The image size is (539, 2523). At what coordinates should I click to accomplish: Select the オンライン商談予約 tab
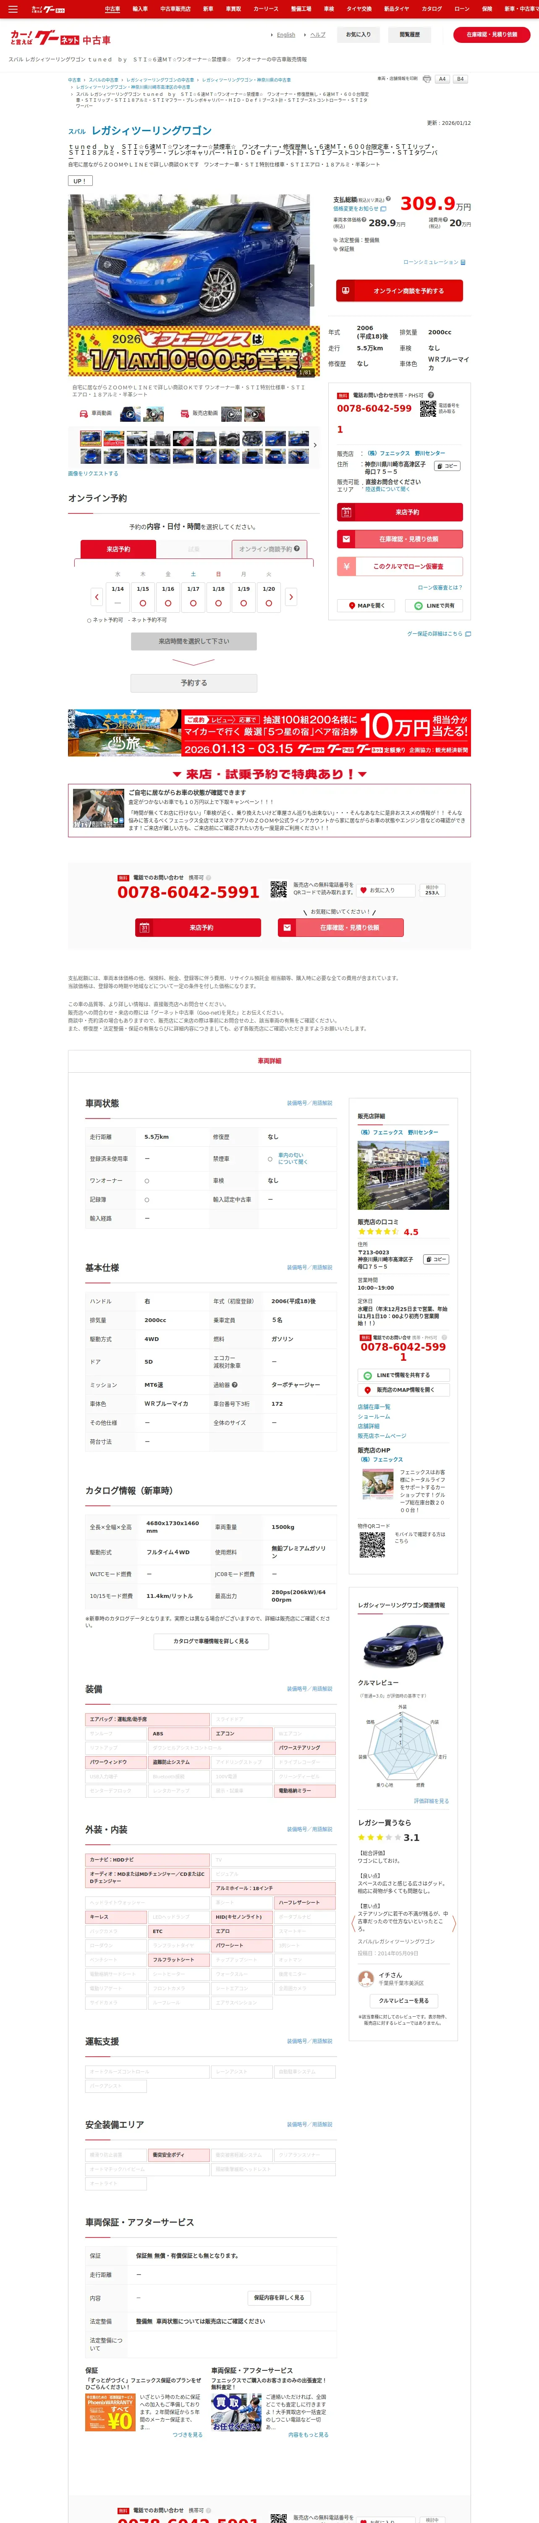pyautogui.click(x=269, y=550)
